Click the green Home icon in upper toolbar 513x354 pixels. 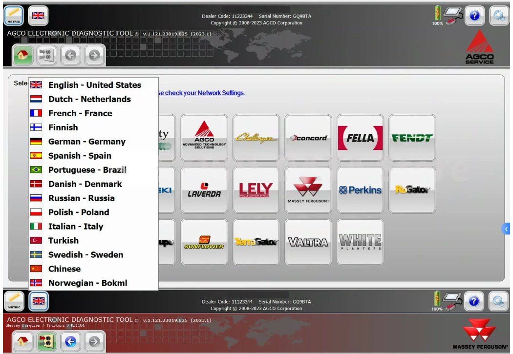(x=23, y=55)
